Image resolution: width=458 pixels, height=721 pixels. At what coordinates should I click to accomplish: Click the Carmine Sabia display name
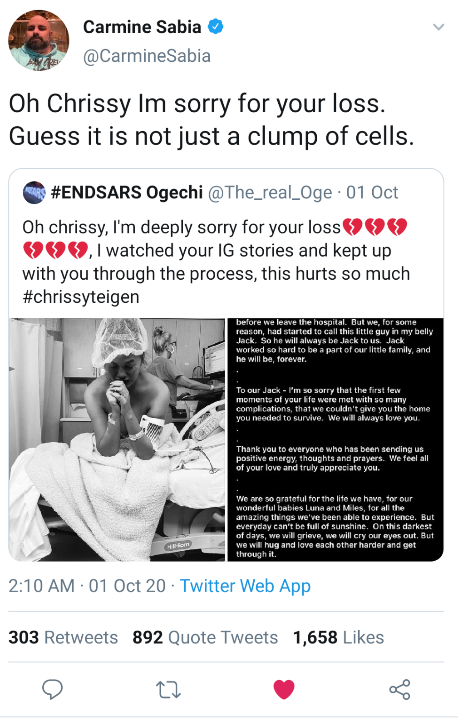pyautogui.click(x=142, y=27)
